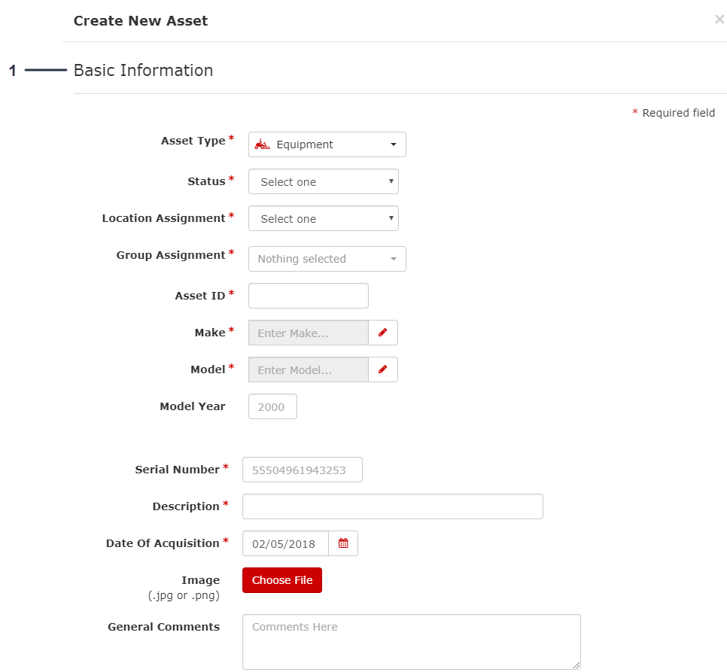Click the pencil edit icon beside Make
727x672 pixels.
click(x=382, y=333)
